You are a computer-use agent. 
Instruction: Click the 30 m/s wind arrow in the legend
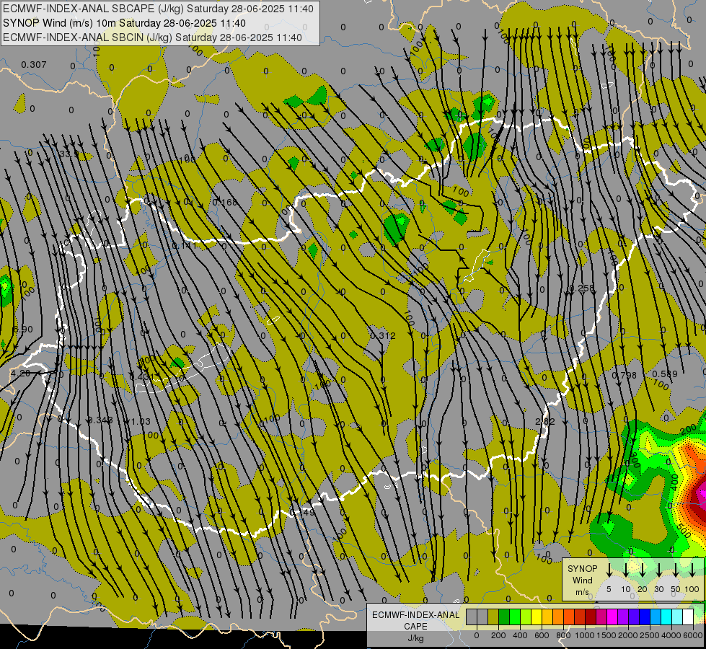(x=659, y=570)
